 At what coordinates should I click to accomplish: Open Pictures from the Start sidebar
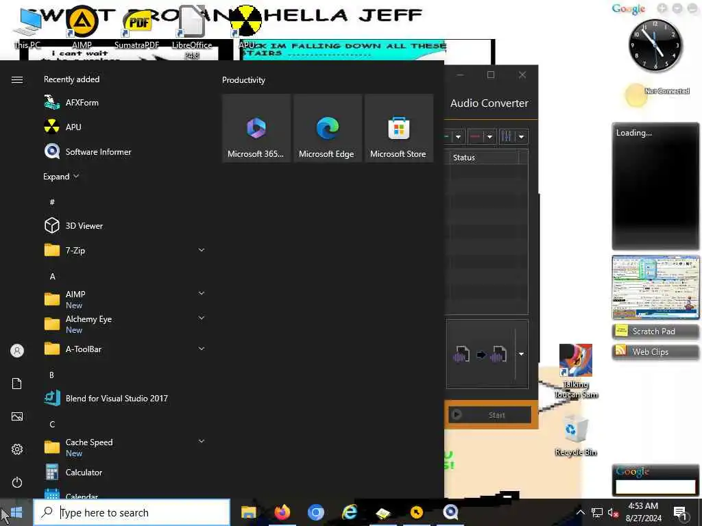pos(17,416)
